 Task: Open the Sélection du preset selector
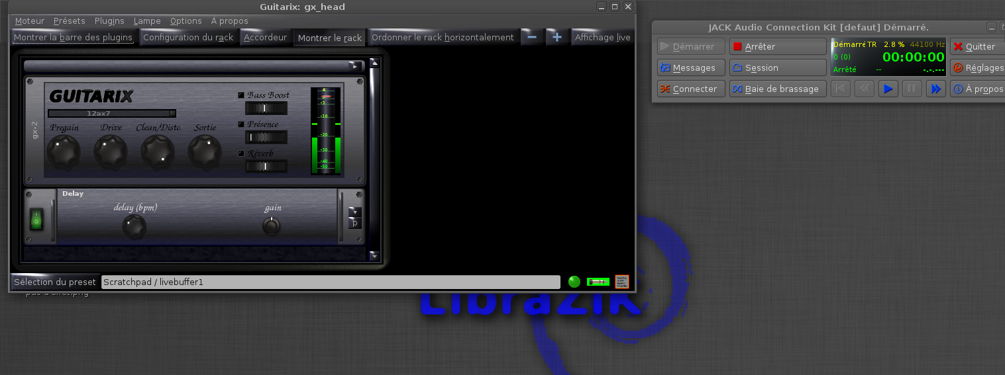55,282
